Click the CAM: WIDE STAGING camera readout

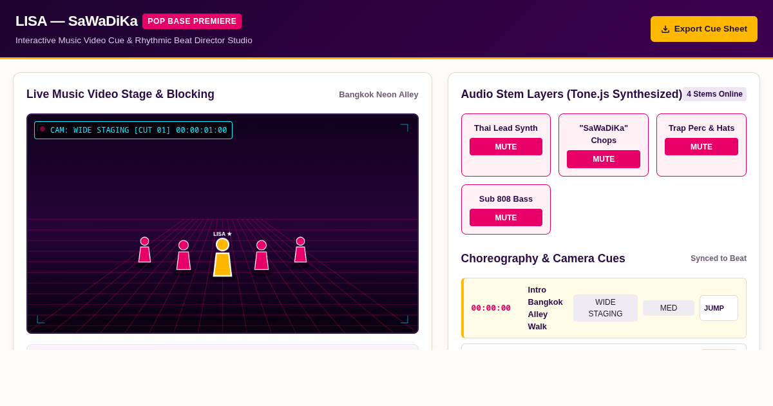[x=133, y=130]
